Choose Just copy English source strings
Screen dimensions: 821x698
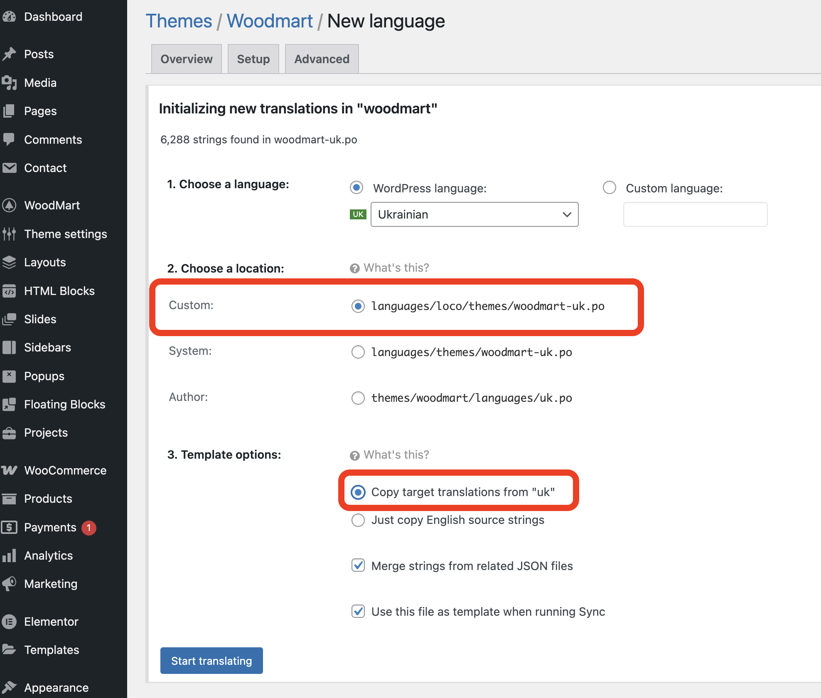pos(358,520)
